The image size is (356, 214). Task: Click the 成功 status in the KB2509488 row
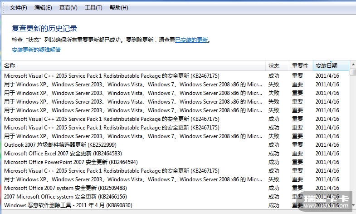[274, 188]
